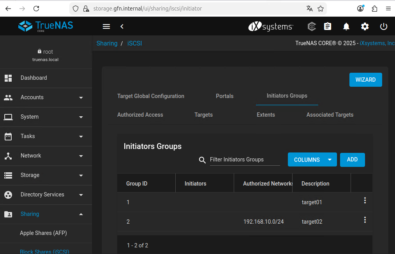395x254 pixels.
Task: Click the WIZARD button
Action: point(365,80)
